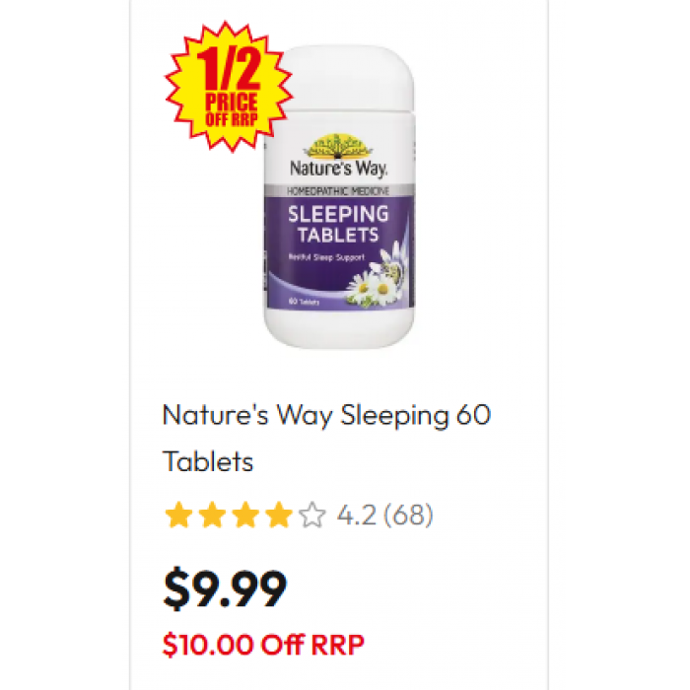Click the $10.00 Off RRP savings text

pyautogui.click(x=263, y=645)
